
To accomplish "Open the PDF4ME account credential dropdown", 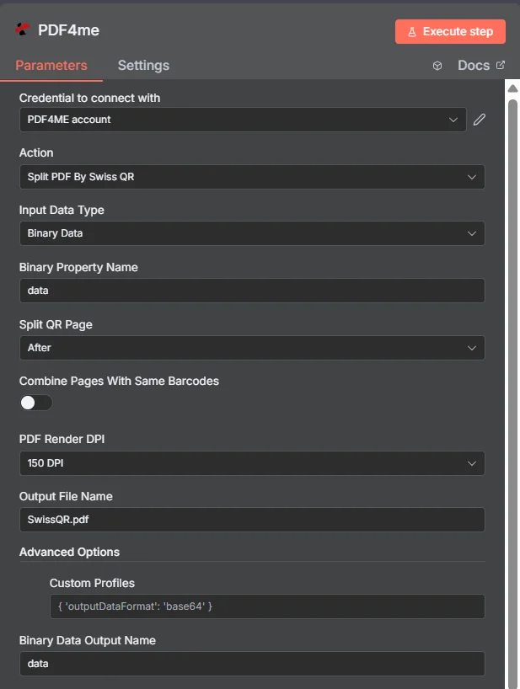I will tap(243, 120).
